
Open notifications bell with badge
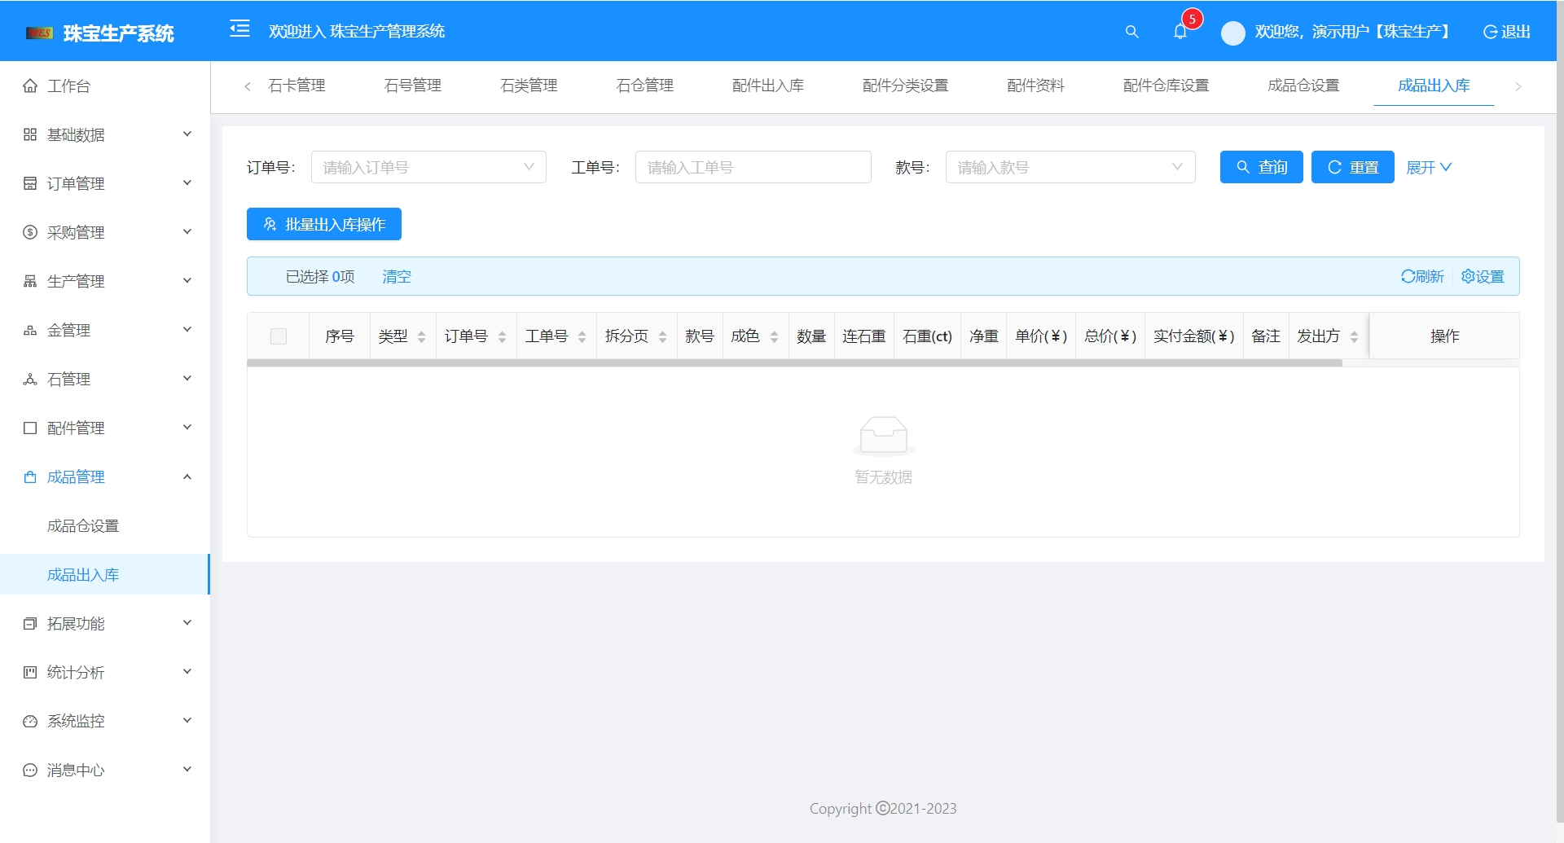pos(1180,32)
